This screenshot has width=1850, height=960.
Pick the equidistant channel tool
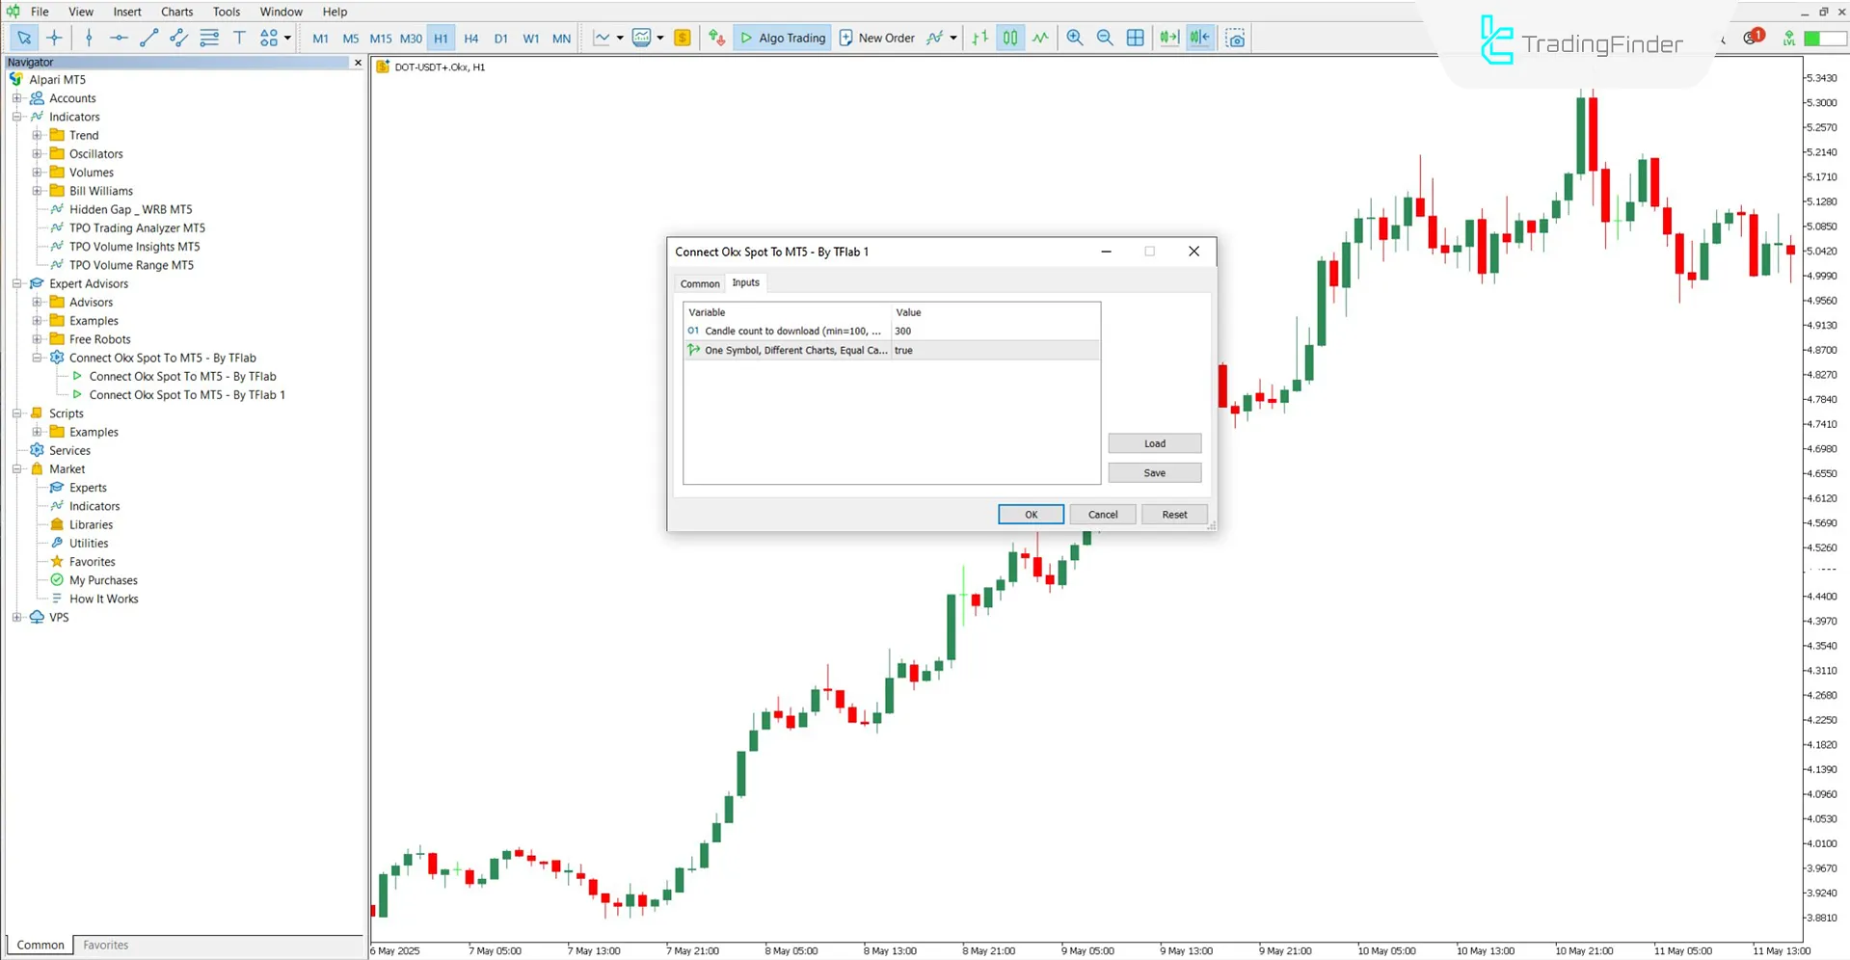coord(178,38)
